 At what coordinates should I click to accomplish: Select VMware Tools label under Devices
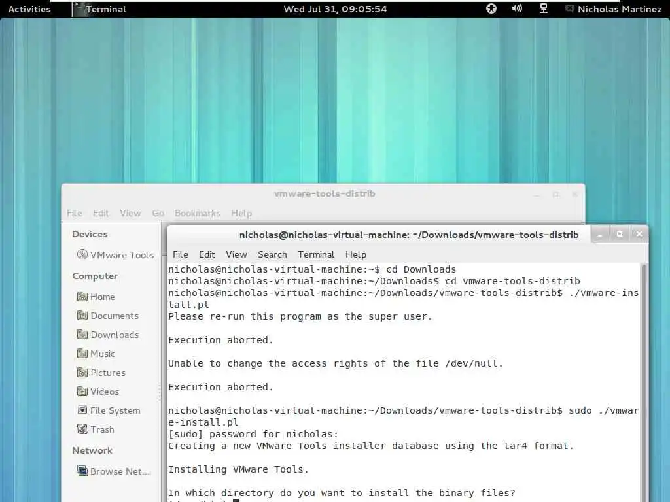tap(122, 255)
